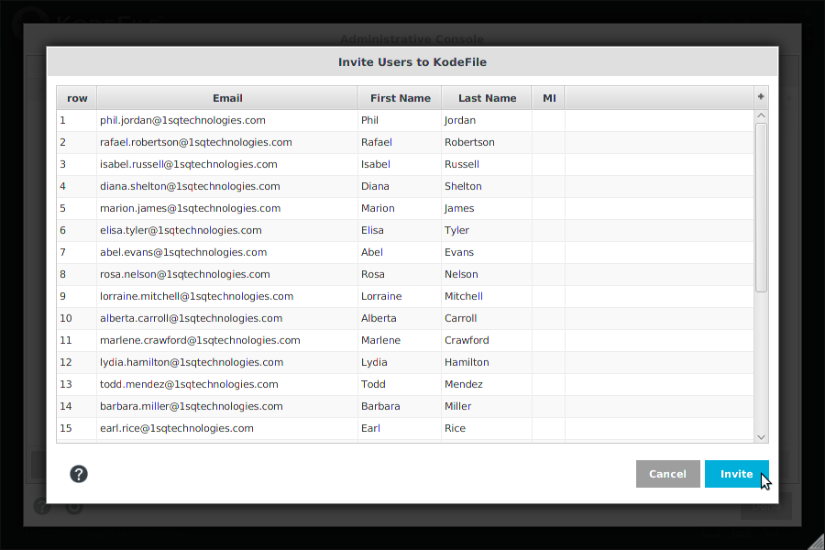Cancel the invite users dialog

(x=667, y=474)
